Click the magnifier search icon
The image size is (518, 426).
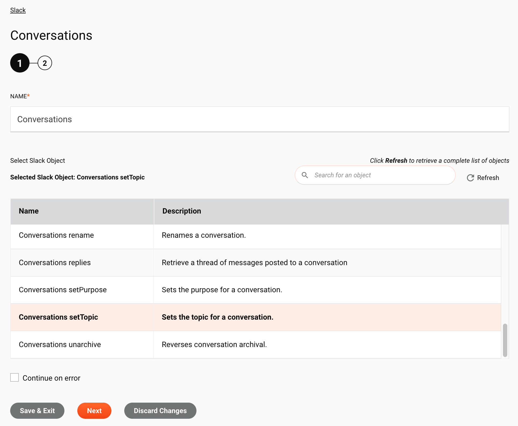[x=305, y=175]
